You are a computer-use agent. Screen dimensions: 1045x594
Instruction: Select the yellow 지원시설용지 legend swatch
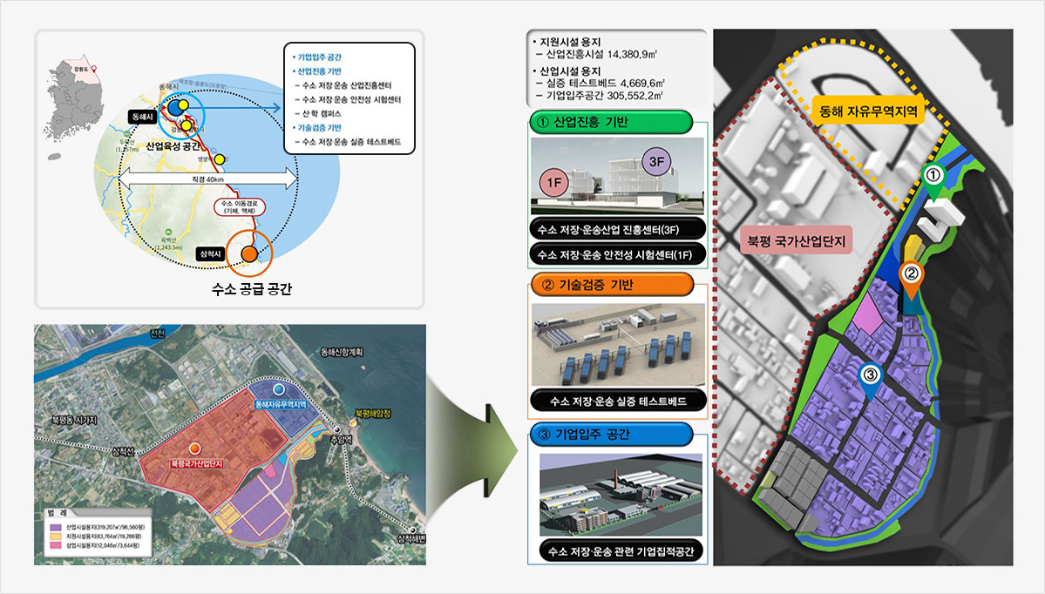[57, 536]
